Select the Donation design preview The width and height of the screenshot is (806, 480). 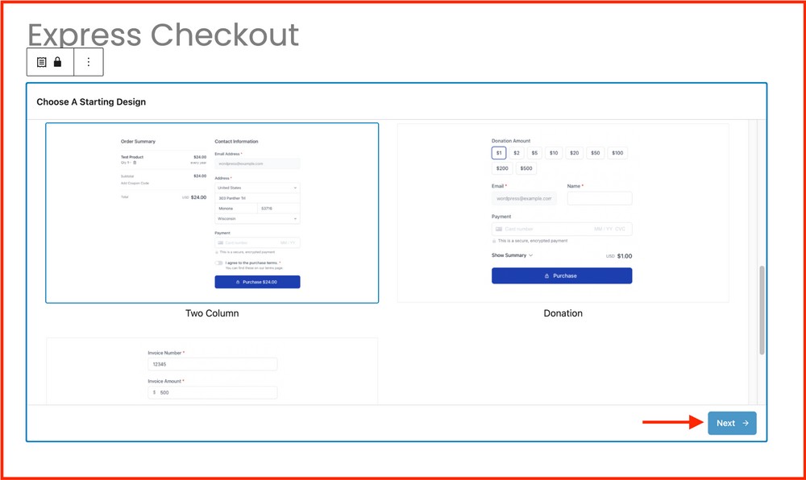coord(563,213)
